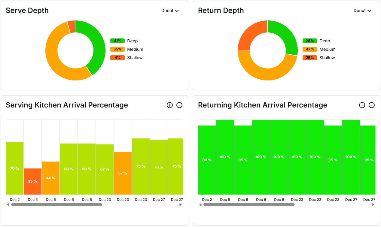Click the Returning Kitchen chart horizontal scrollbar thumb
Screen dimensions: 381x227
tap(249, 205)
